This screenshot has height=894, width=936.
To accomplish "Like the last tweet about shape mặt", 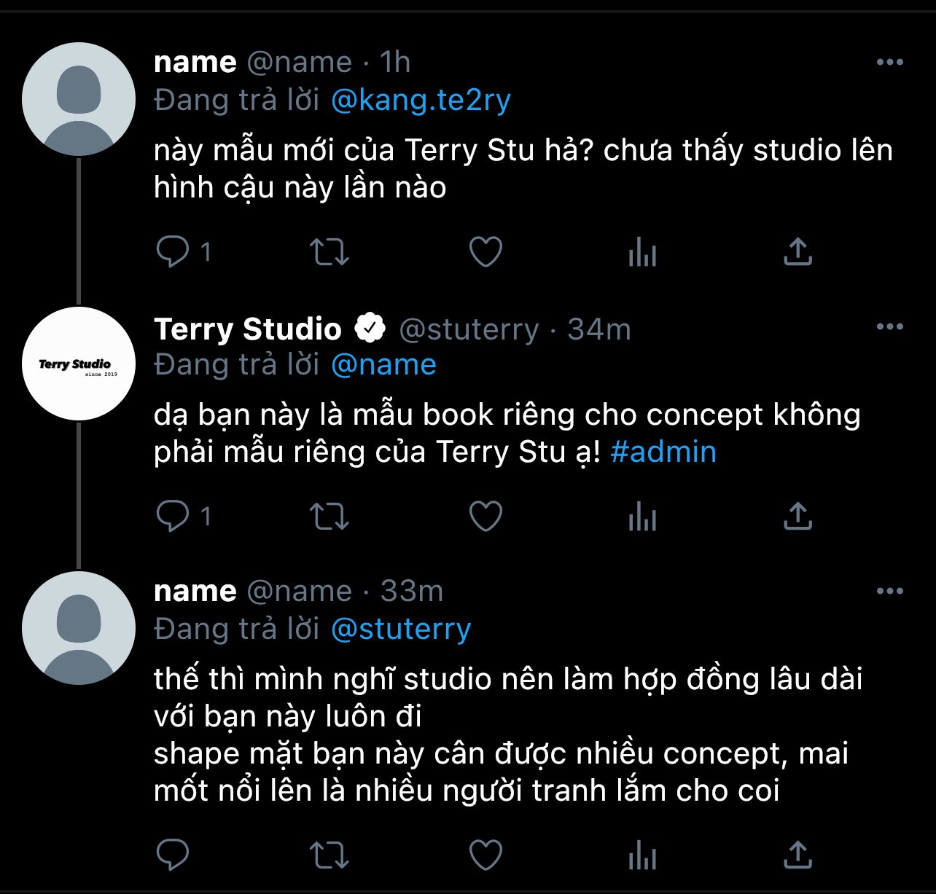I will pyautogui.click(x=485, y=855).
